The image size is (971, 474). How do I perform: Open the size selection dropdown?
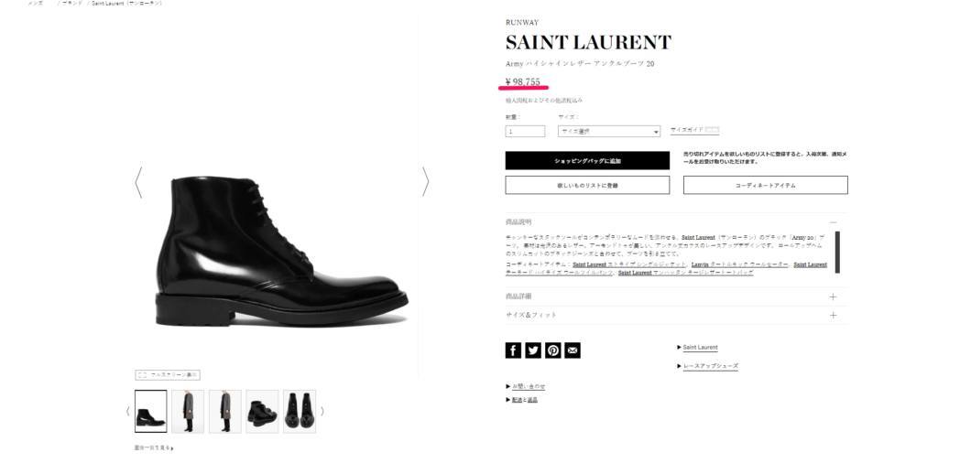tap(609, 131)
